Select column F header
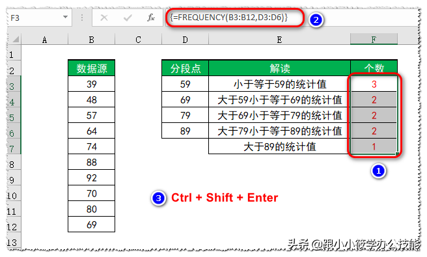 (x=374, y=40)
